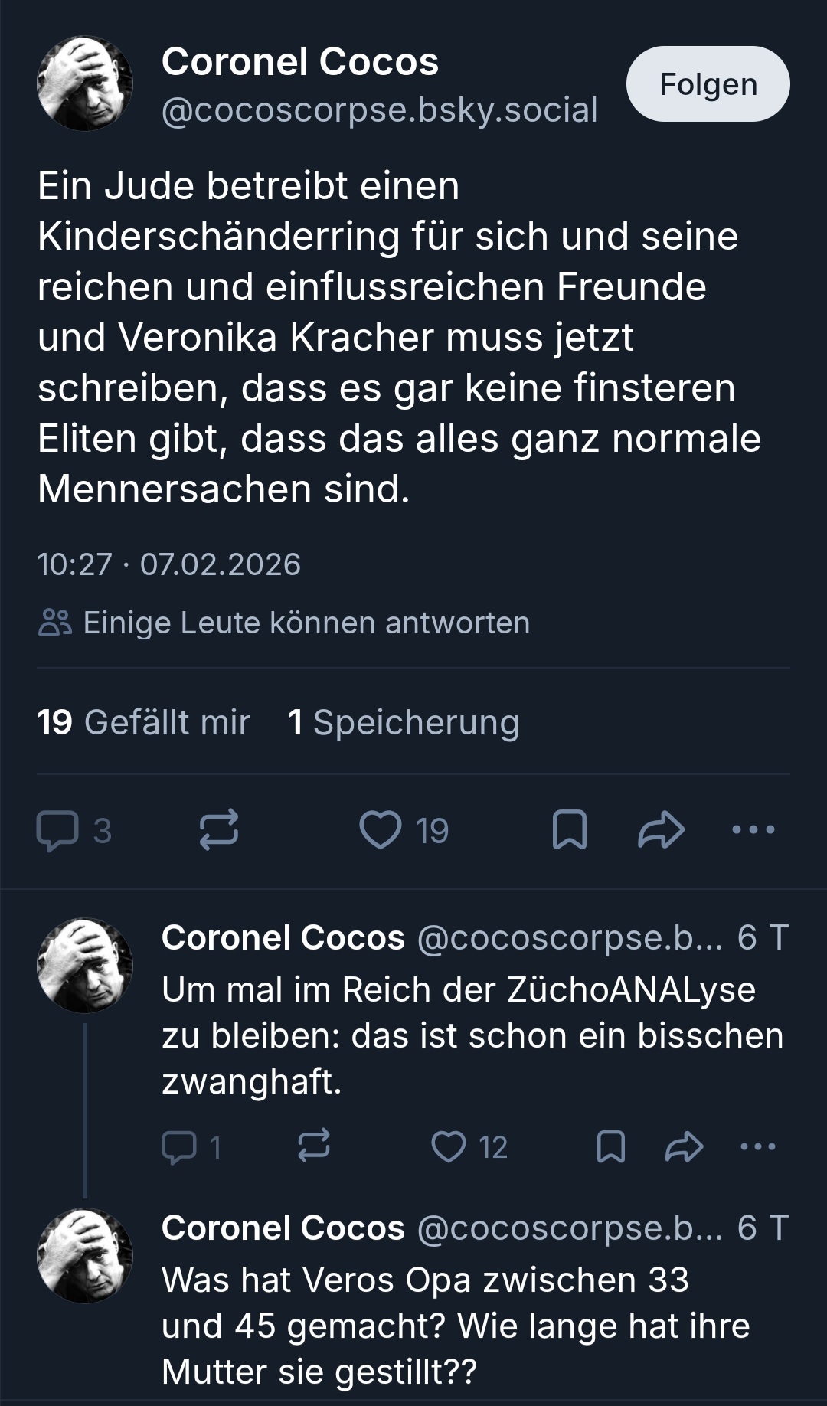Open reply on the main post
Image resolution: width=827 pixels, height=1406 pixels.
click(58, 831)
